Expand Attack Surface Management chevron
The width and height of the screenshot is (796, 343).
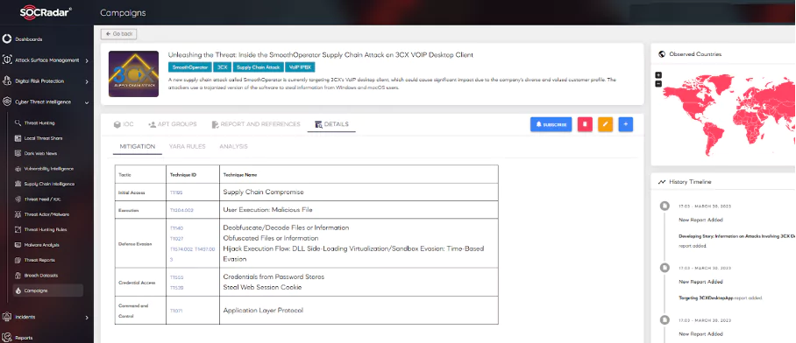[x=87, y=60]
